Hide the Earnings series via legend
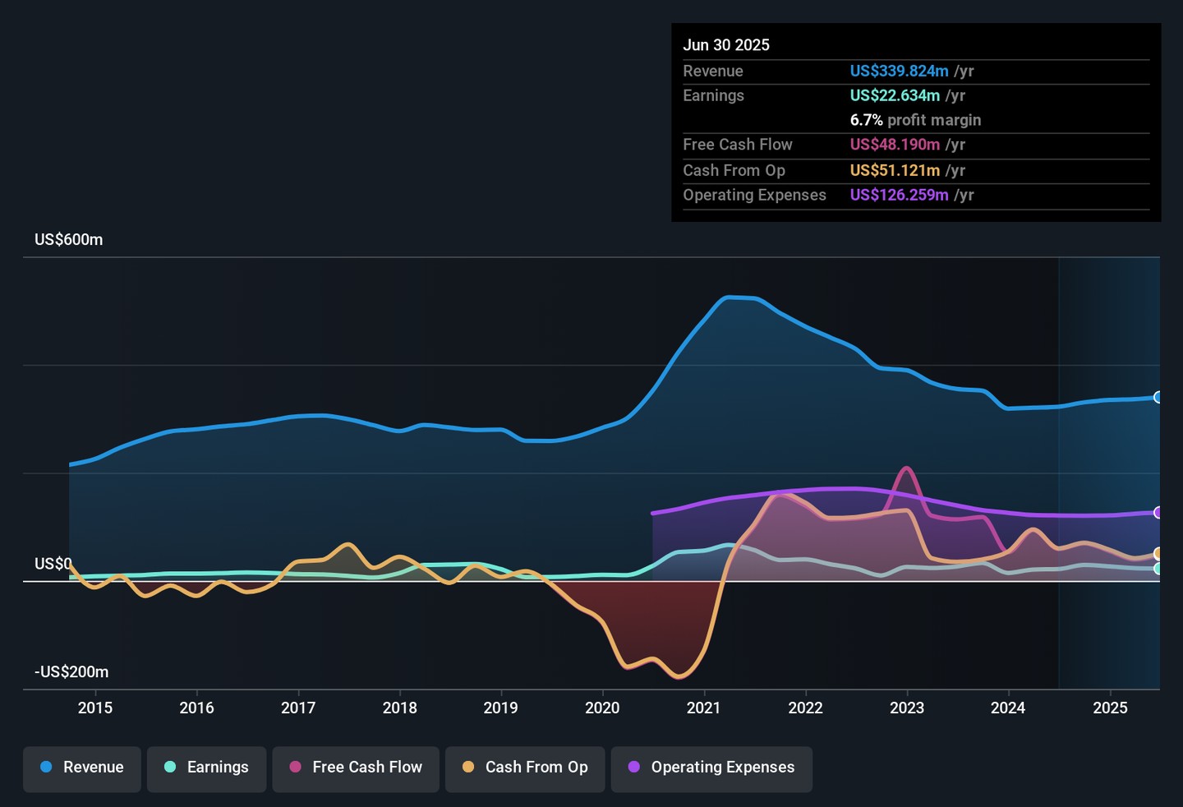1183x807 pixels. (x=206, y=768)
